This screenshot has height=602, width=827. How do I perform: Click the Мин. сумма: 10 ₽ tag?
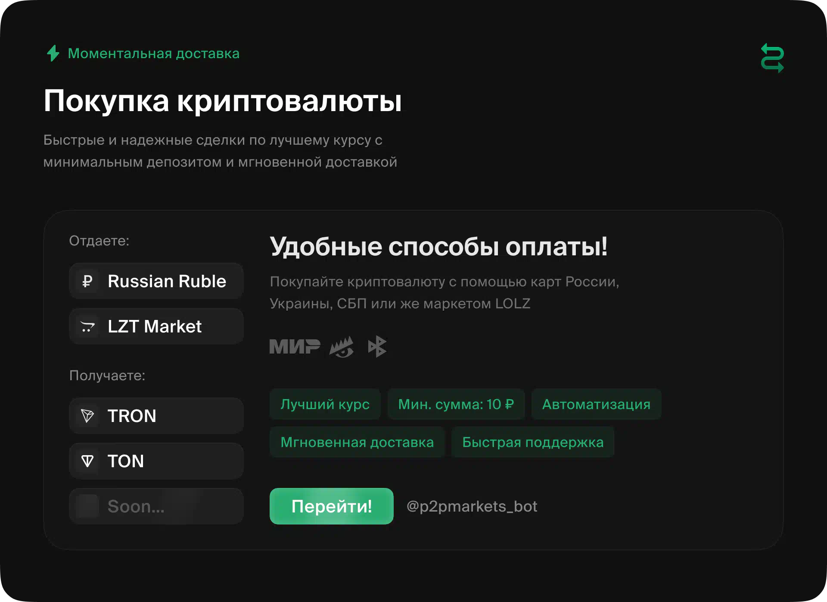point(456,404)
